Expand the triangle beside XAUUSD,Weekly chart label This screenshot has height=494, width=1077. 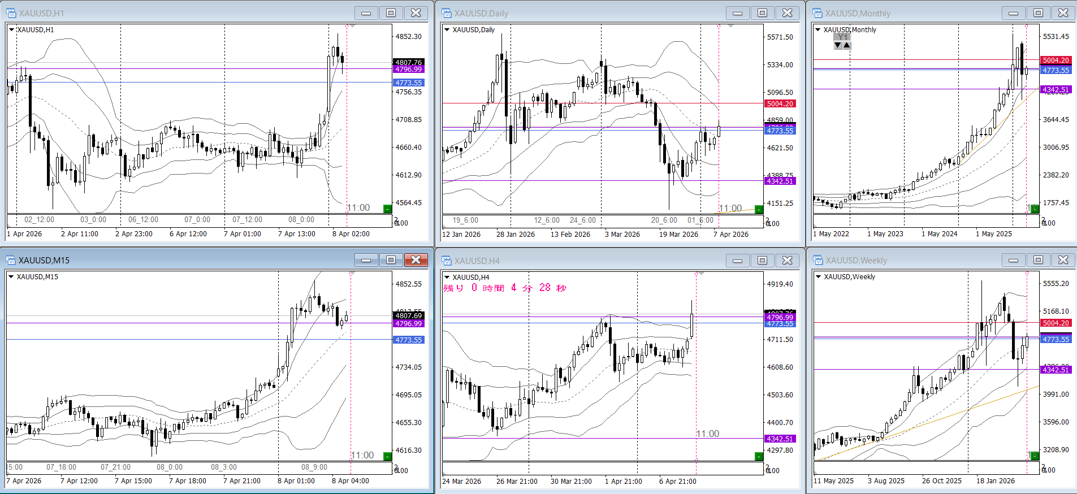[x=818, y=276]
